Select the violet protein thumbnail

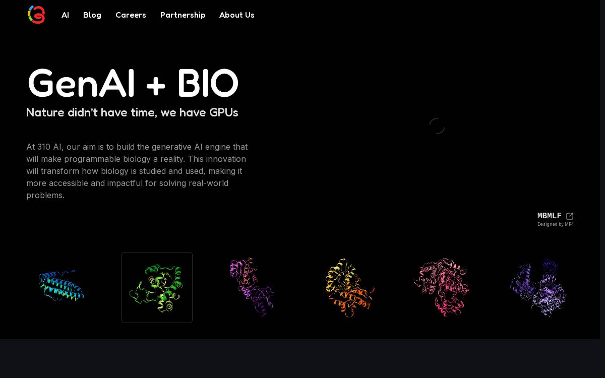pos(538,287)
